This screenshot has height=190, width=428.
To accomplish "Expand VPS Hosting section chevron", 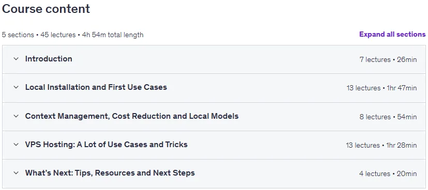I will [16, 145].
